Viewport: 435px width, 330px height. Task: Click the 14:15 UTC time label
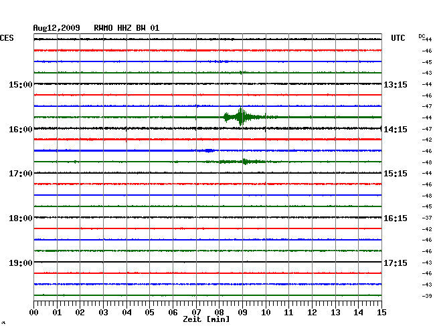396,130
